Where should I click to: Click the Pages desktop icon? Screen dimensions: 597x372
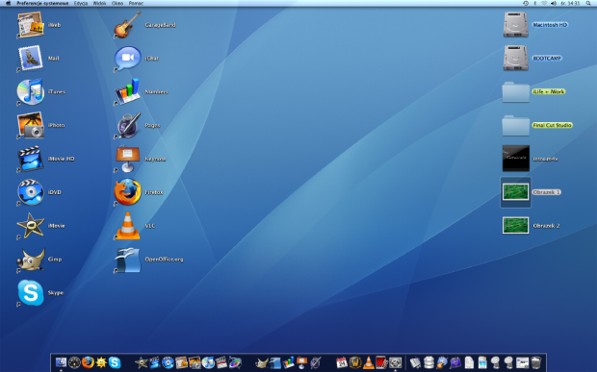[x=127, y=125]
